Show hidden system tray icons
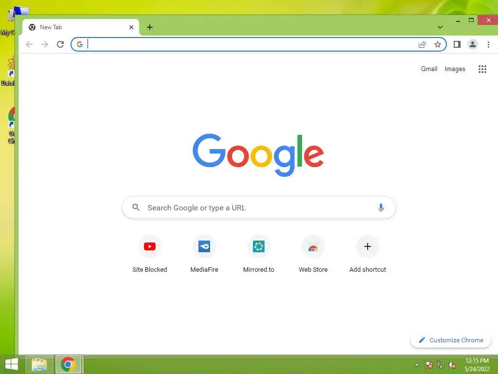The width and height of the screenshot is (498, 374). click(x=417, y=365)
